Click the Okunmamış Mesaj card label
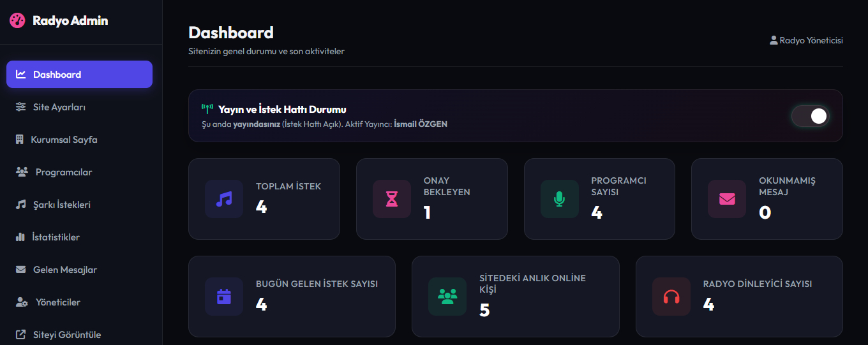868x345 pixels. (787, 186)
